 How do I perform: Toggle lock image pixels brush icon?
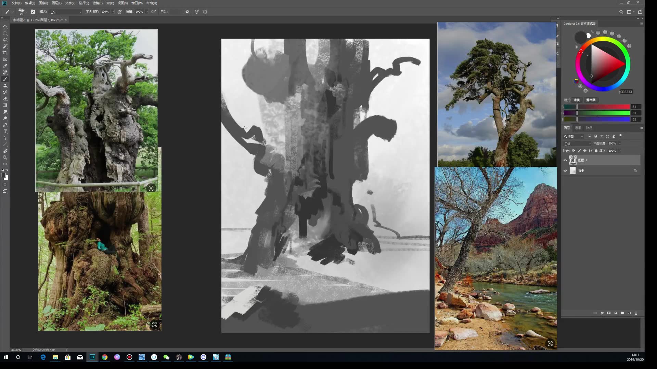pyautogui.click(x=579, y=151)
